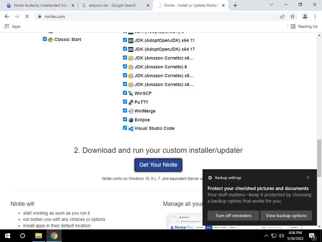The image size is (322, 242).
Task: Click the JDK AdoptOpenJDK x64 17 icon
Action: point(130,49)
